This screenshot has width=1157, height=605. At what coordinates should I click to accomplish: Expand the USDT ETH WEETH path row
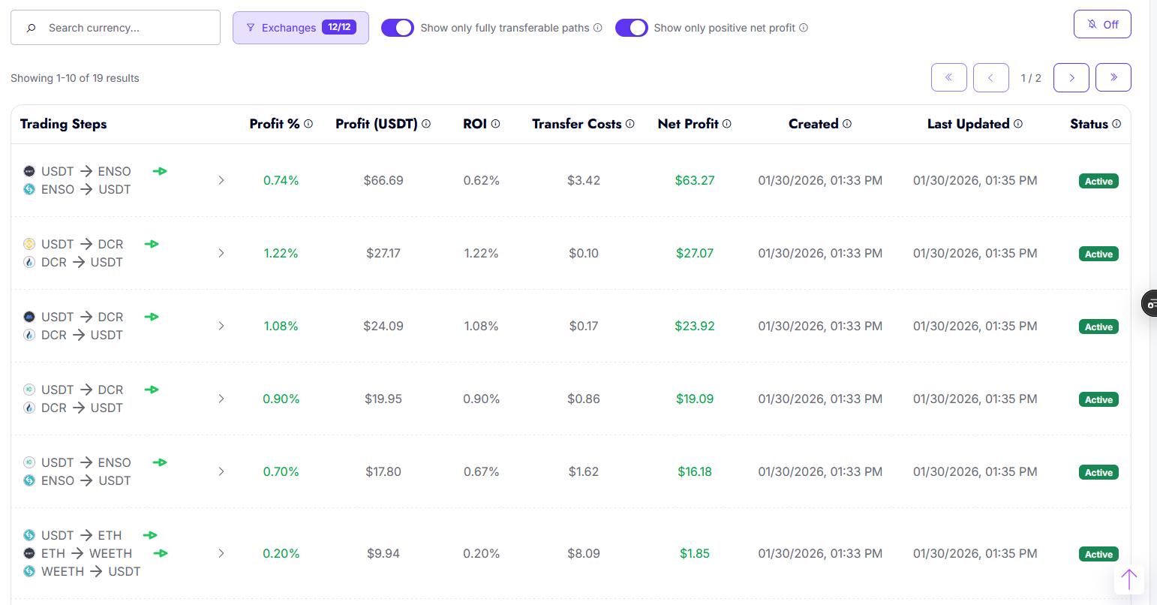221,553
